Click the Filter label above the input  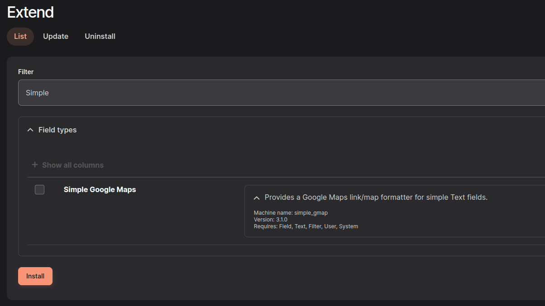coord(26,72)
